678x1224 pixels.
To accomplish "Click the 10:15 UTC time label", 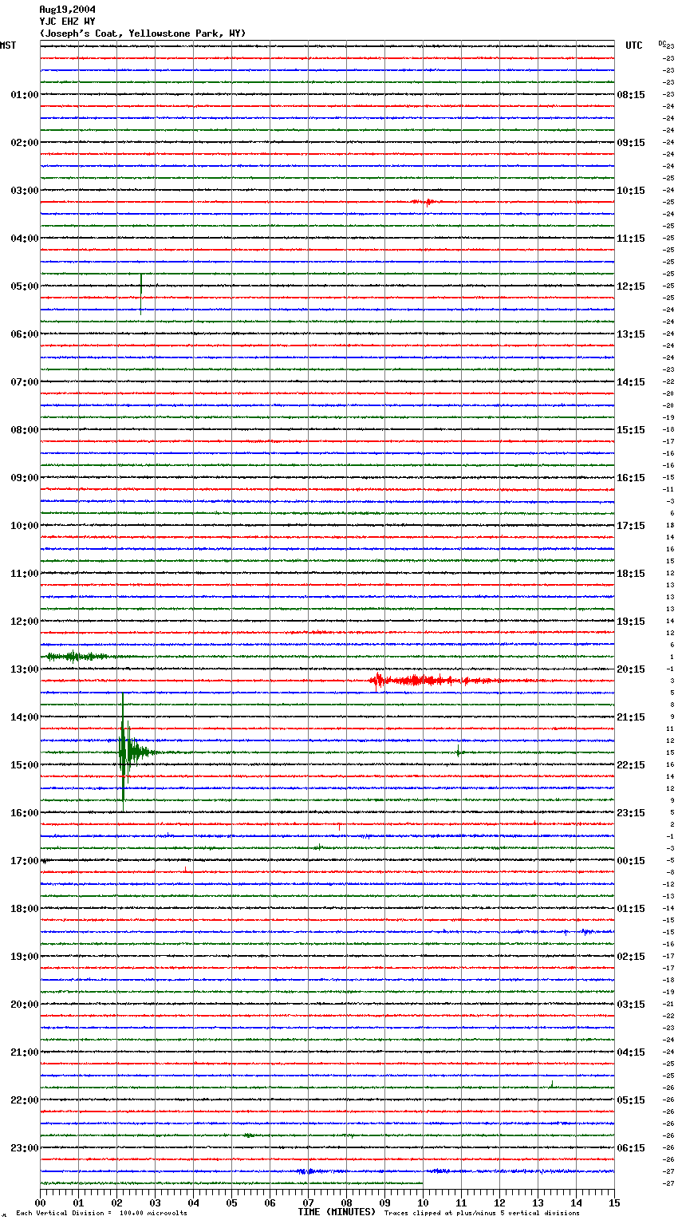I will point(631,191).
